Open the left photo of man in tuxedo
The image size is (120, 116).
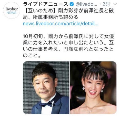[x=46, y=88]
